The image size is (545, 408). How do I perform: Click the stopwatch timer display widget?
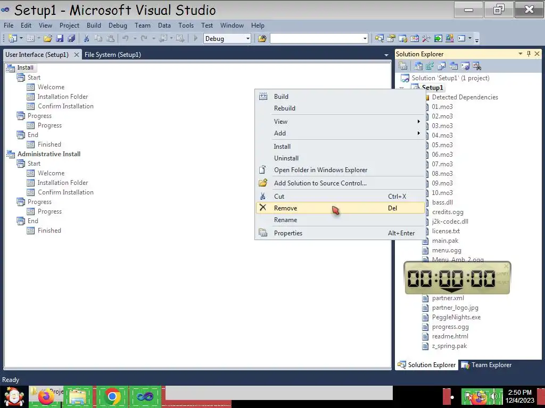coord(457,278)
